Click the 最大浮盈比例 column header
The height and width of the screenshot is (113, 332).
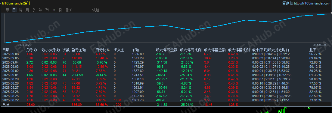pyautogui.click(x=239, y=50)
